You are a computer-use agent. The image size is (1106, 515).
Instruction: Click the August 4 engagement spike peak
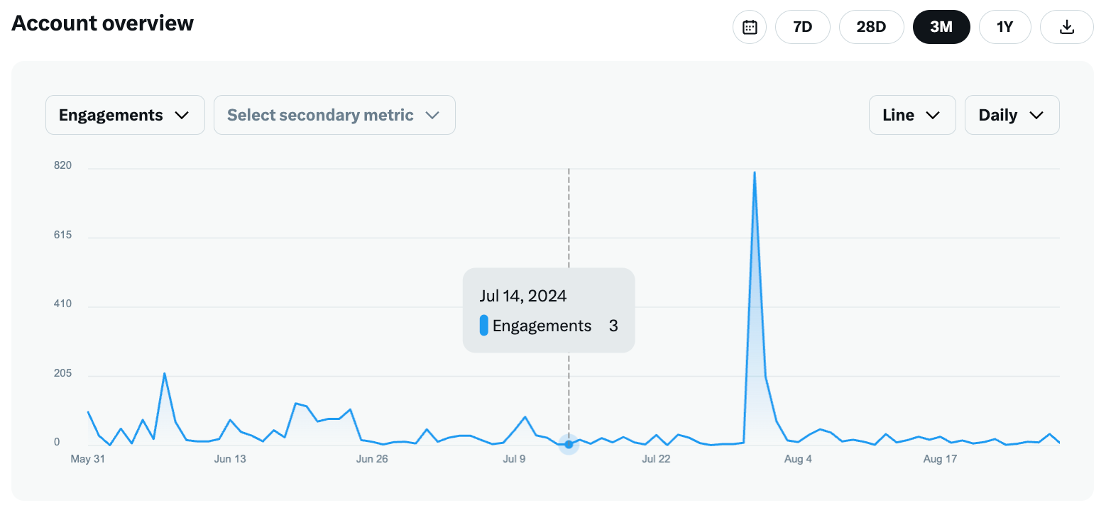(755, 172)
